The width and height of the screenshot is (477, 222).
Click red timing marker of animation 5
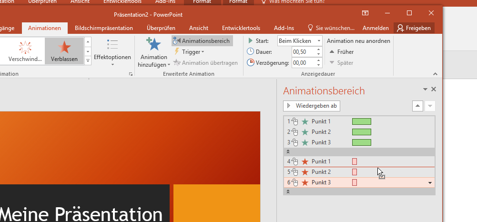(355, 172)
